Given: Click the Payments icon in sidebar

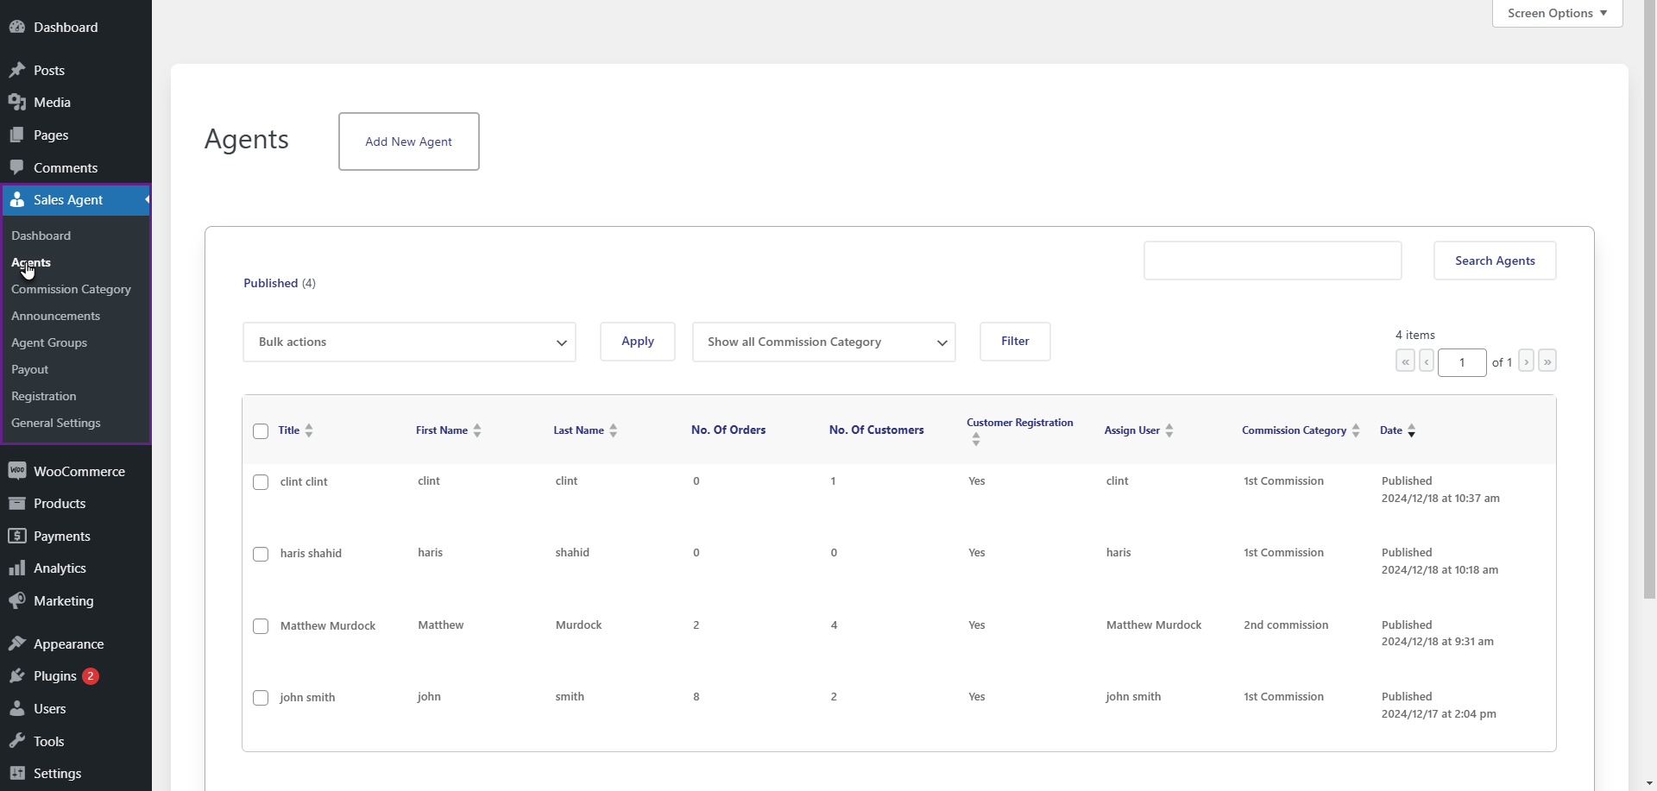Looking at the screenshot, I should (17, 536).
